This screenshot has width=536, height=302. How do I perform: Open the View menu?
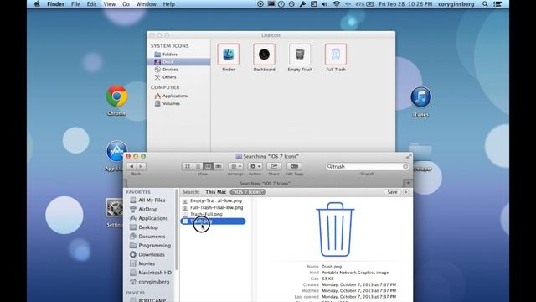click(x=110, y=4)
